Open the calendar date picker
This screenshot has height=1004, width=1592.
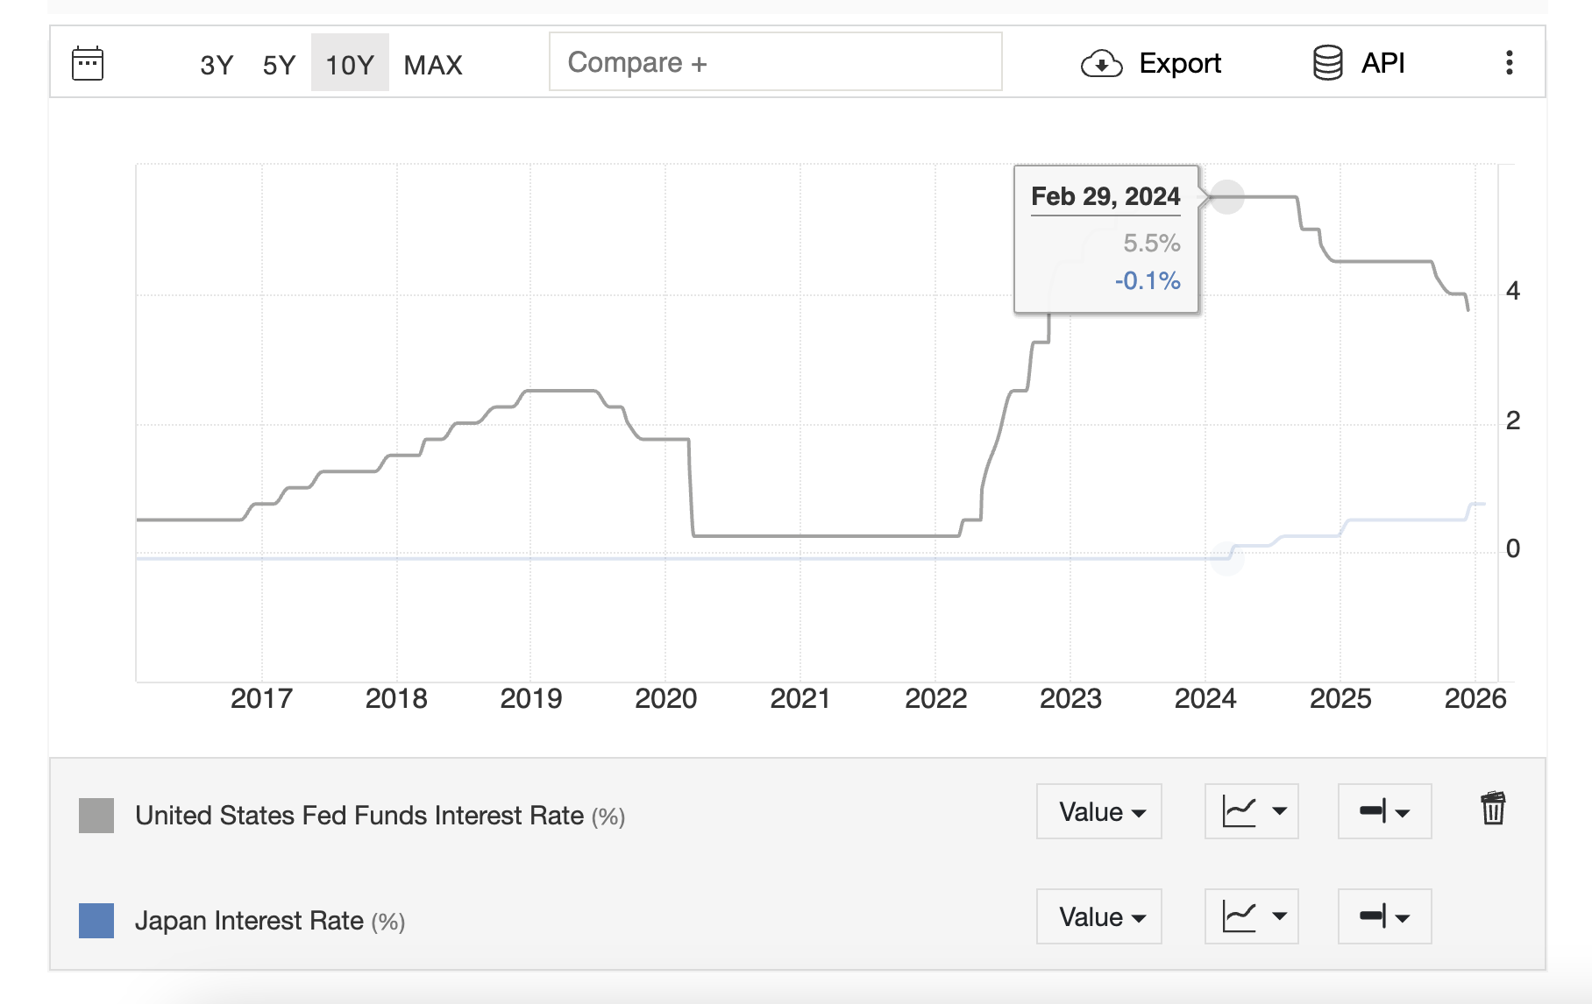[x=88, y=64]
